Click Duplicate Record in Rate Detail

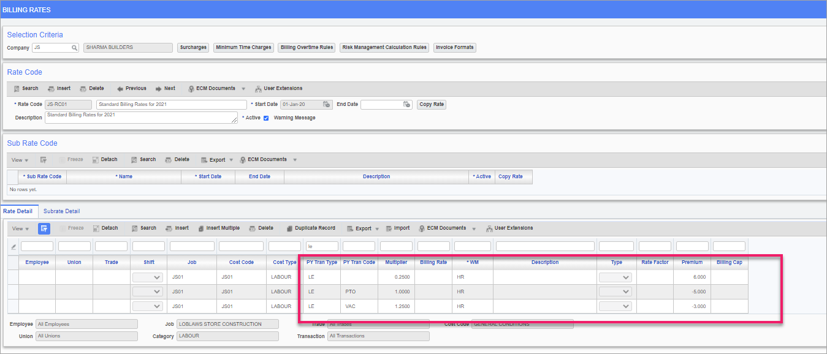(x=311, y=228)
